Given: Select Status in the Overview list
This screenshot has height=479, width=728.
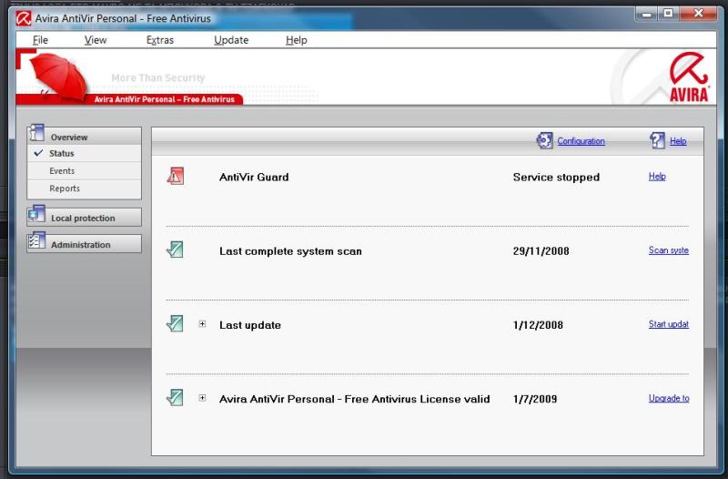Looking at the screenshot, I should [x=62, y=153].
